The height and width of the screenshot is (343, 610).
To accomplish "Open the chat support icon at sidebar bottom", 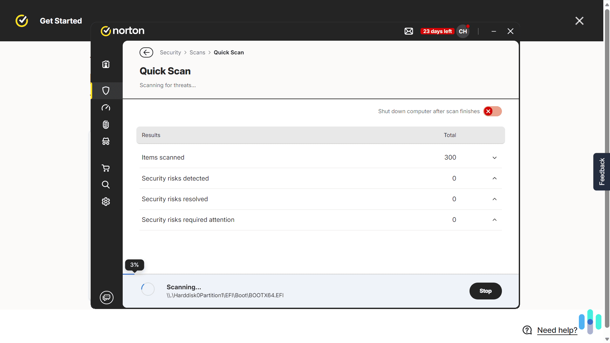I will point(106,298).
